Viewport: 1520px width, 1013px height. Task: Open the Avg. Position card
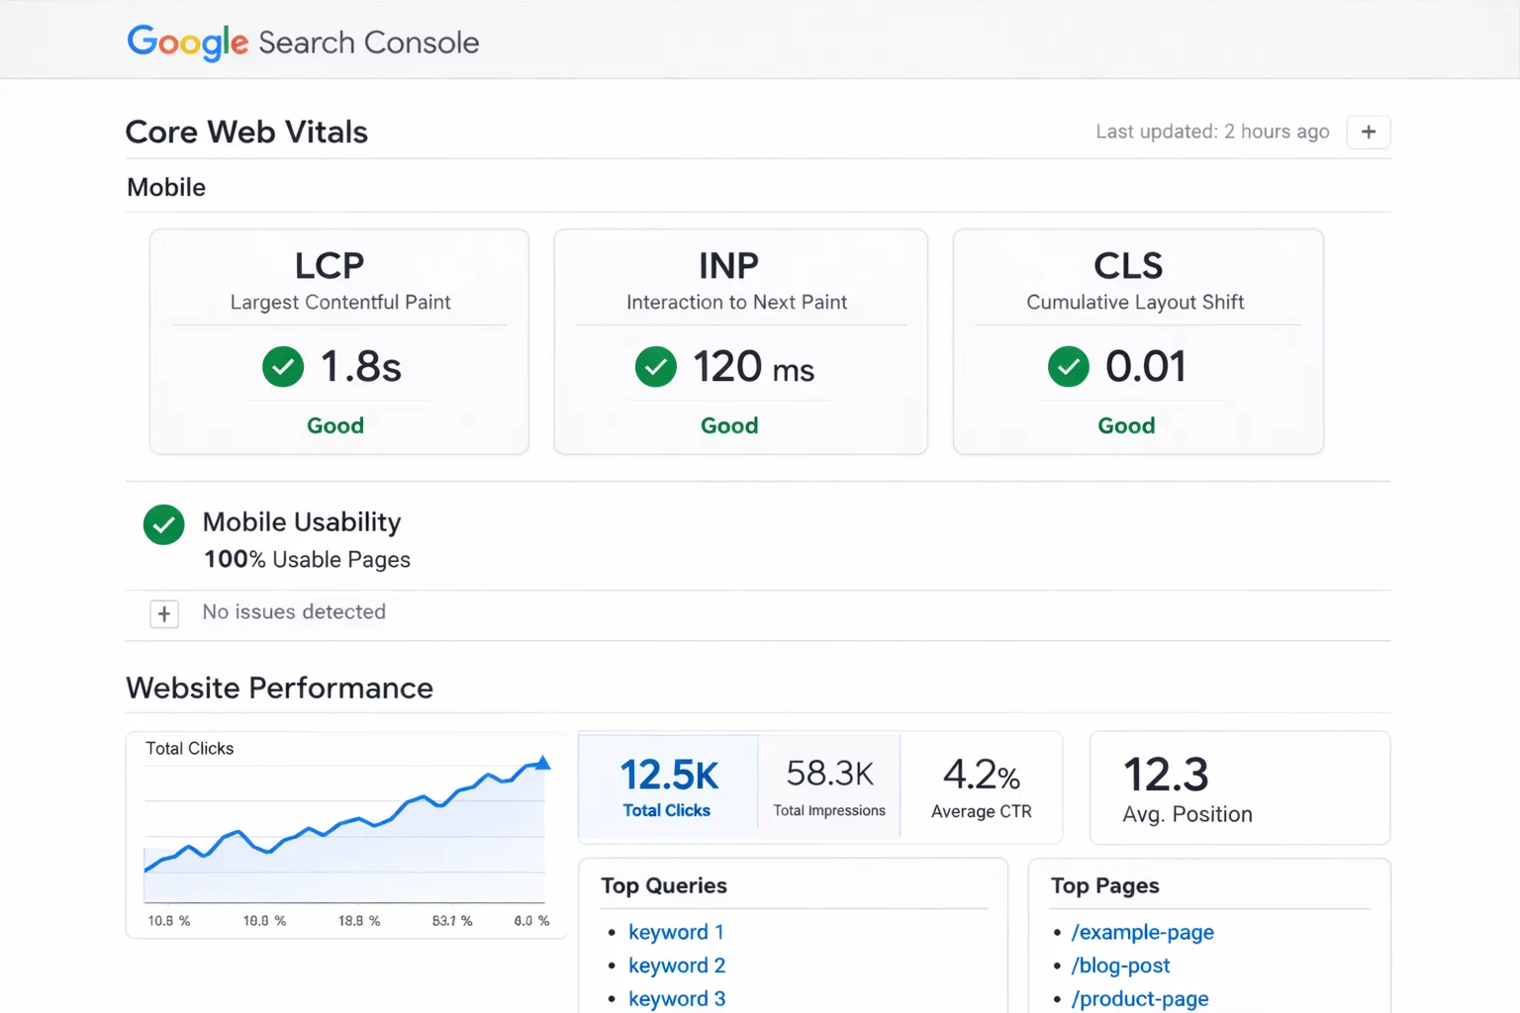pos(1239,788)
